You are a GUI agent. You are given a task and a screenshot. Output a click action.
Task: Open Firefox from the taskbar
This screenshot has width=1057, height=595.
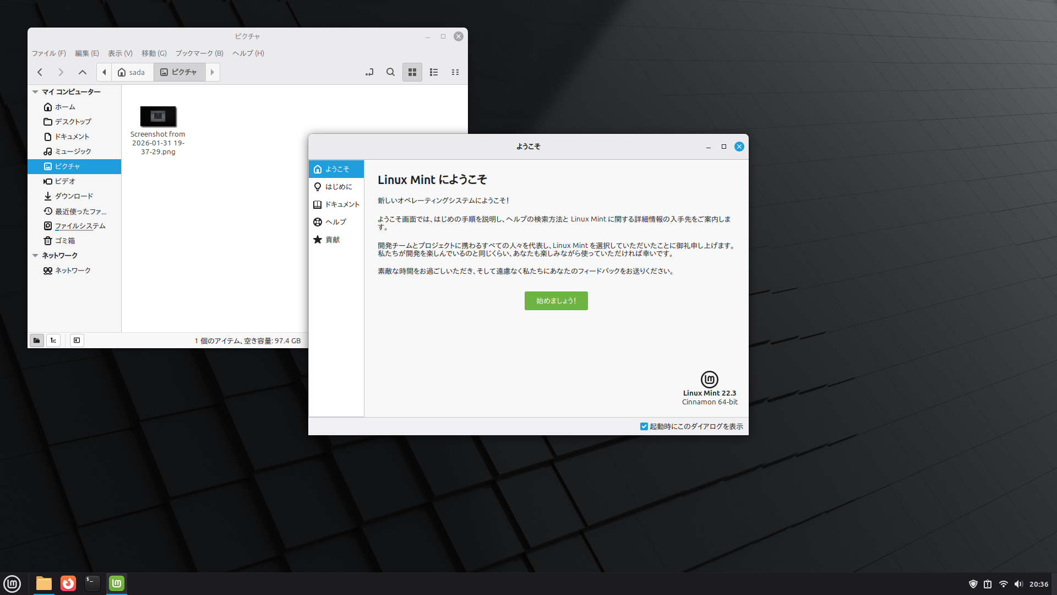click(68, 583)
